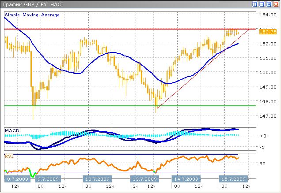Click the RSI 50 level label

[262, 163]
